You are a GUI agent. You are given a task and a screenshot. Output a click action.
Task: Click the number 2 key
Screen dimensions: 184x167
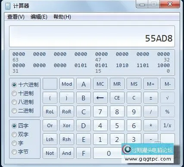pyautogui.click(x=117, y=139)
